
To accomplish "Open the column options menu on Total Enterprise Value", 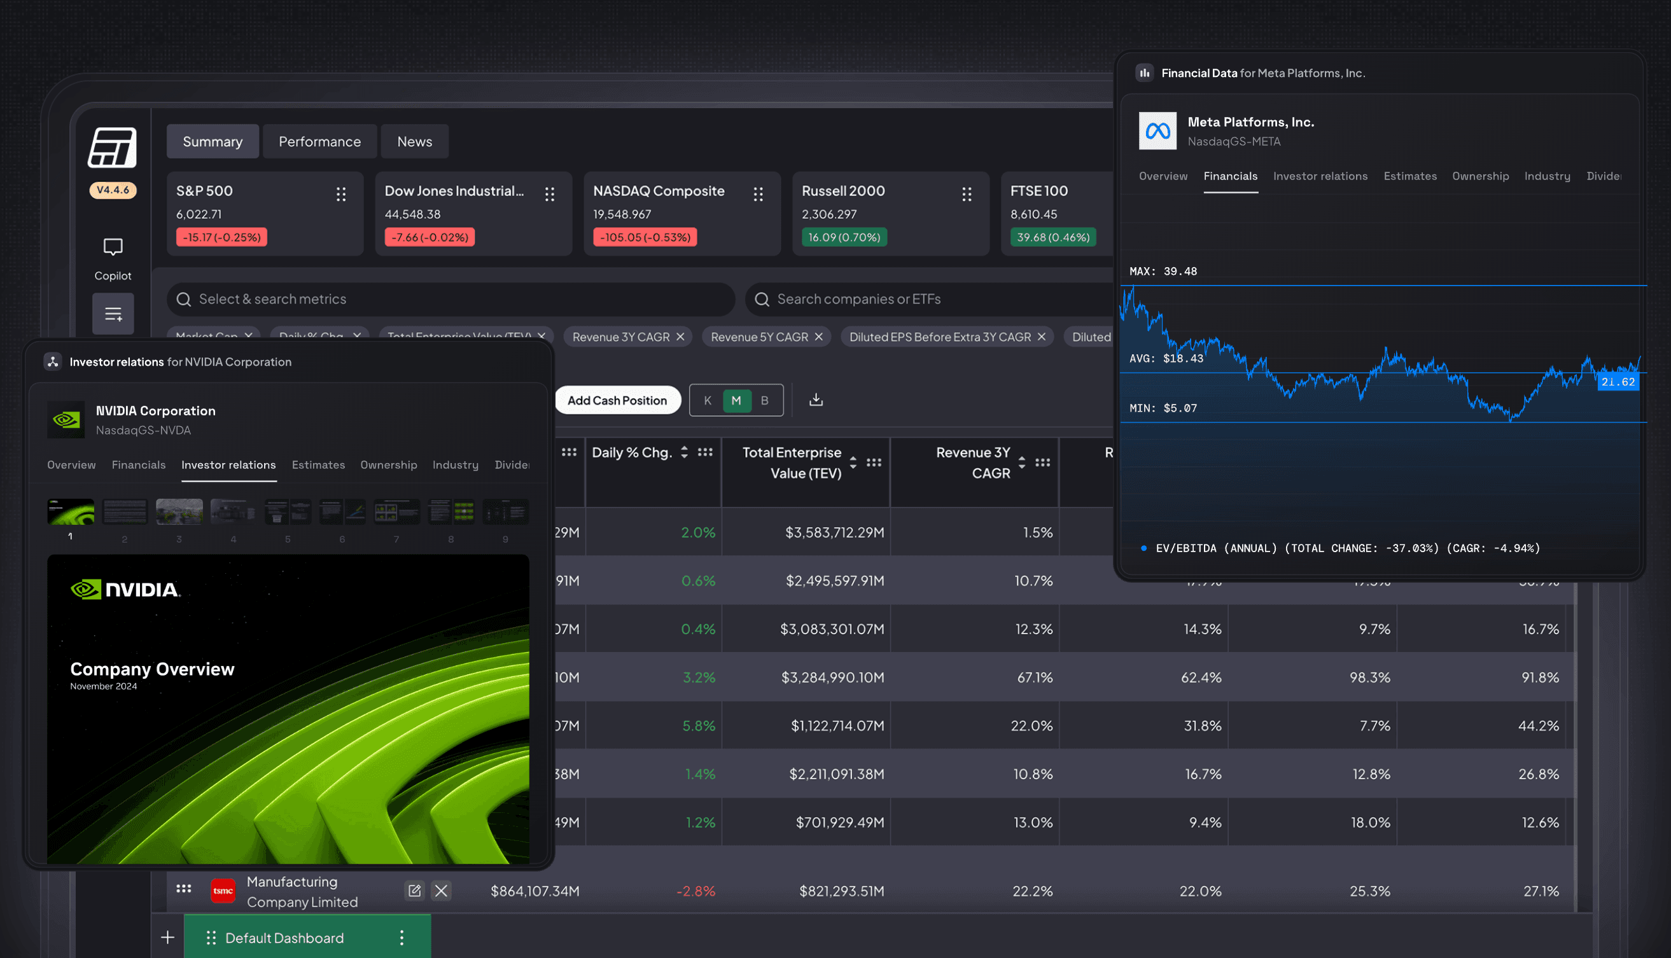I will [874, 462].
